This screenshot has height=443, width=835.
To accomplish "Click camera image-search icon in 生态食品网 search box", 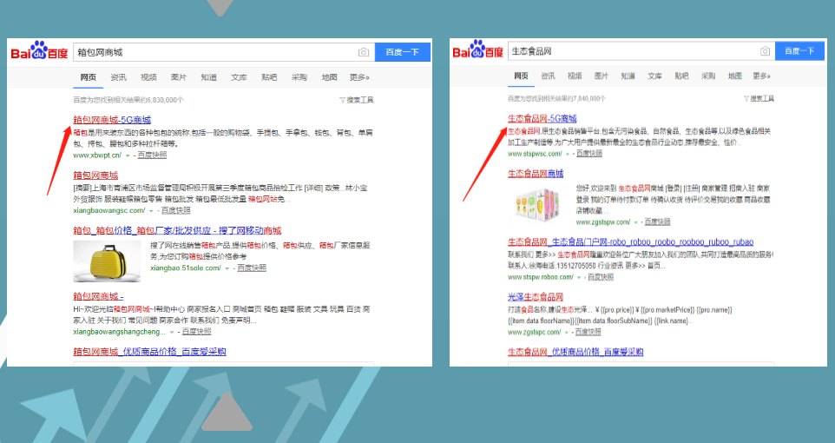I will pos(765,51).
